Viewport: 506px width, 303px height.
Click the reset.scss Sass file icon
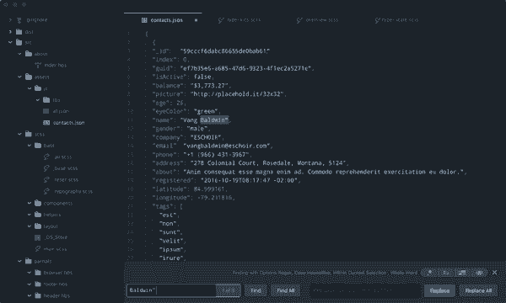coord(46,179)
